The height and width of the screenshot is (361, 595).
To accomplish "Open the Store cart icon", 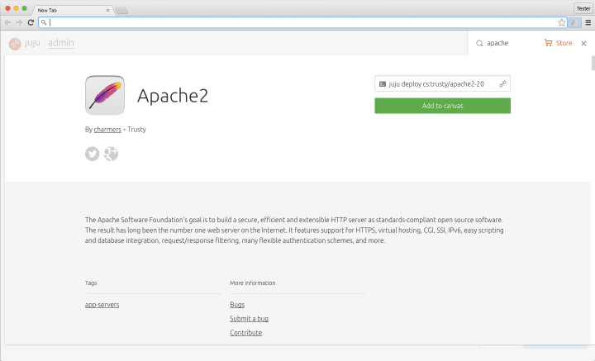I will click(x=549, y=43).
